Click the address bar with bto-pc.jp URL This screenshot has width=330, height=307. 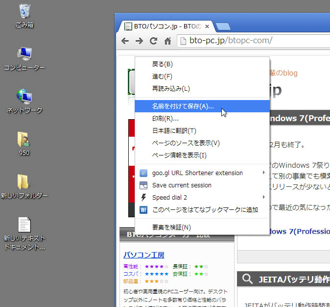tap(254, 41)
